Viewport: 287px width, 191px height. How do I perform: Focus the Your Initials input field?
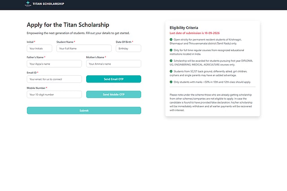click(39, 48)
